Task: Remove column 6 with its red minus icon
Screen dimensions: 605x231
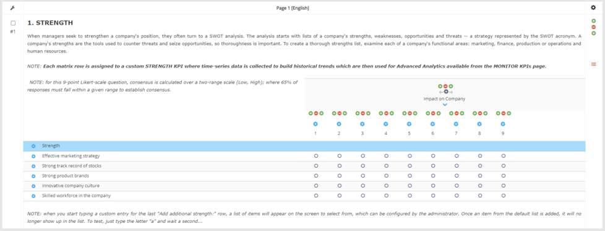Action: tap(433, 113)
